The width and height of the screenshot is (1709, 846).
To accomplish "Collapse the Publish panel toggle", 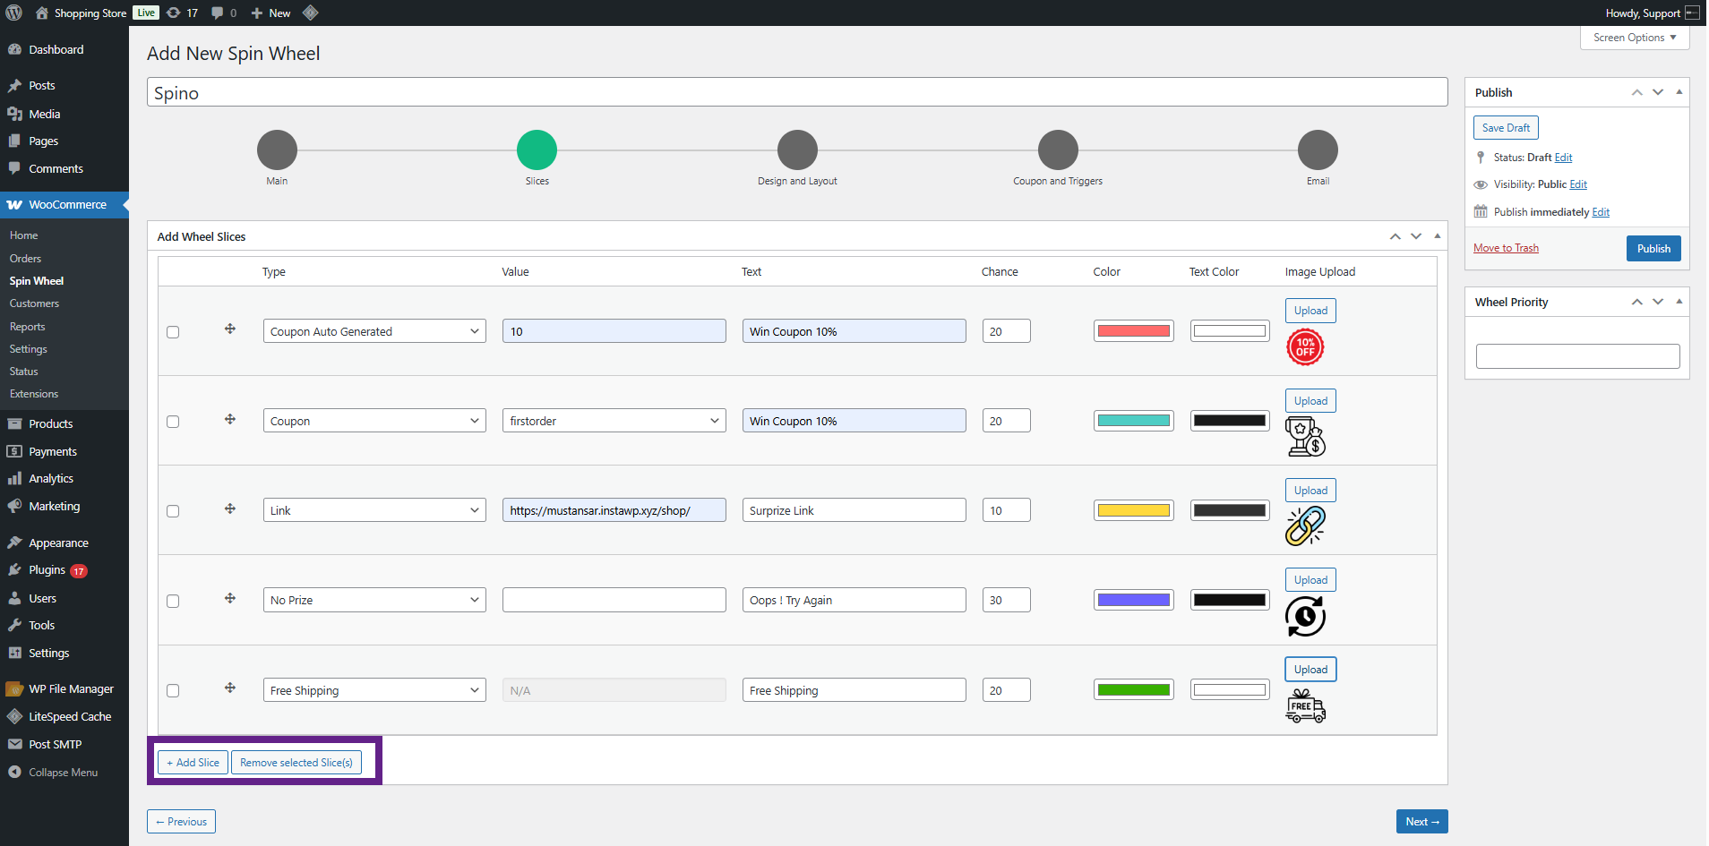I will click(1679, 92).
